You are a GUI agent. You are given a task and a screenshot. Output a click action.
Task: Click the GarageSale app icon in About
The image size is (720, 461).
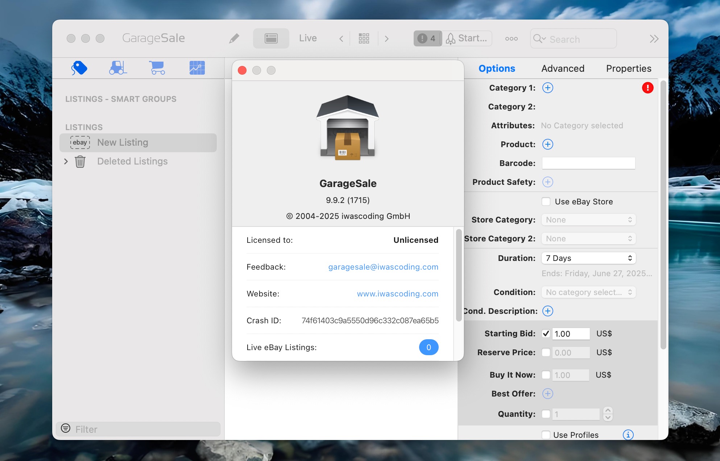point(348,128)
